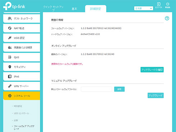The height and width of the screenshot is (132, 176).
Task: Switch to the 基本 tab
Action: (x=74, y=9)
